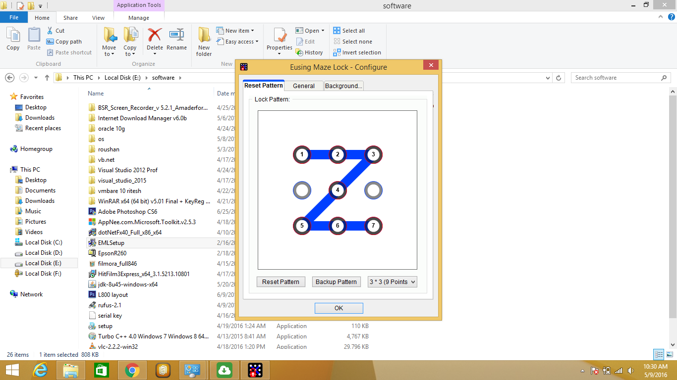Click pattern node 4 in the lock grid
The image size is (677, 380).
click(338, 190)
